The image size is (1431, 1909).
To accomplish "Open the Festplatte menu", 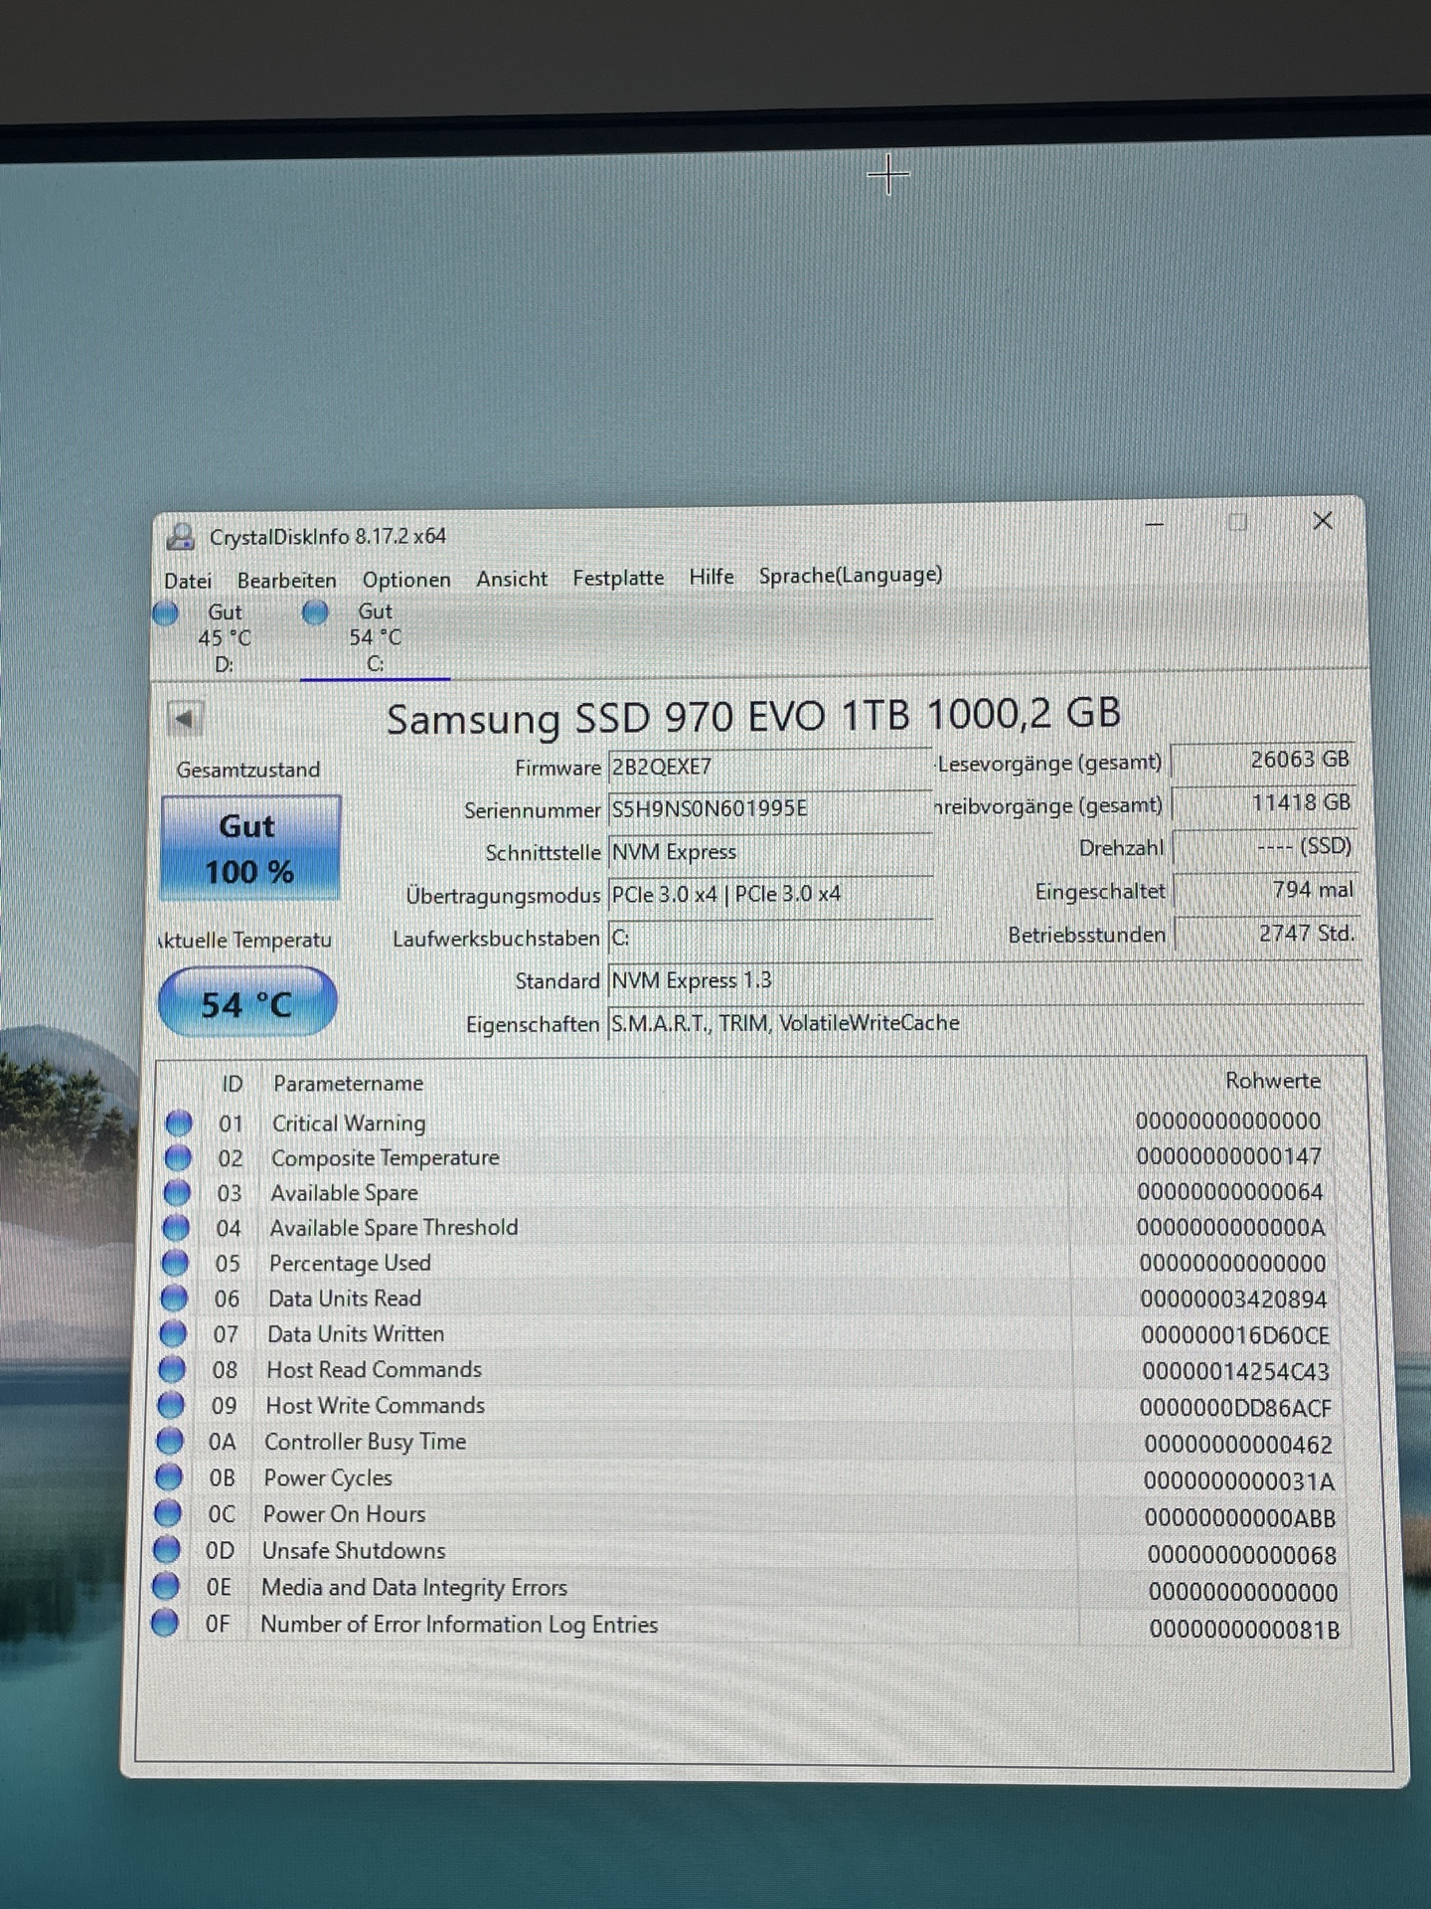I will click(618, 578).
